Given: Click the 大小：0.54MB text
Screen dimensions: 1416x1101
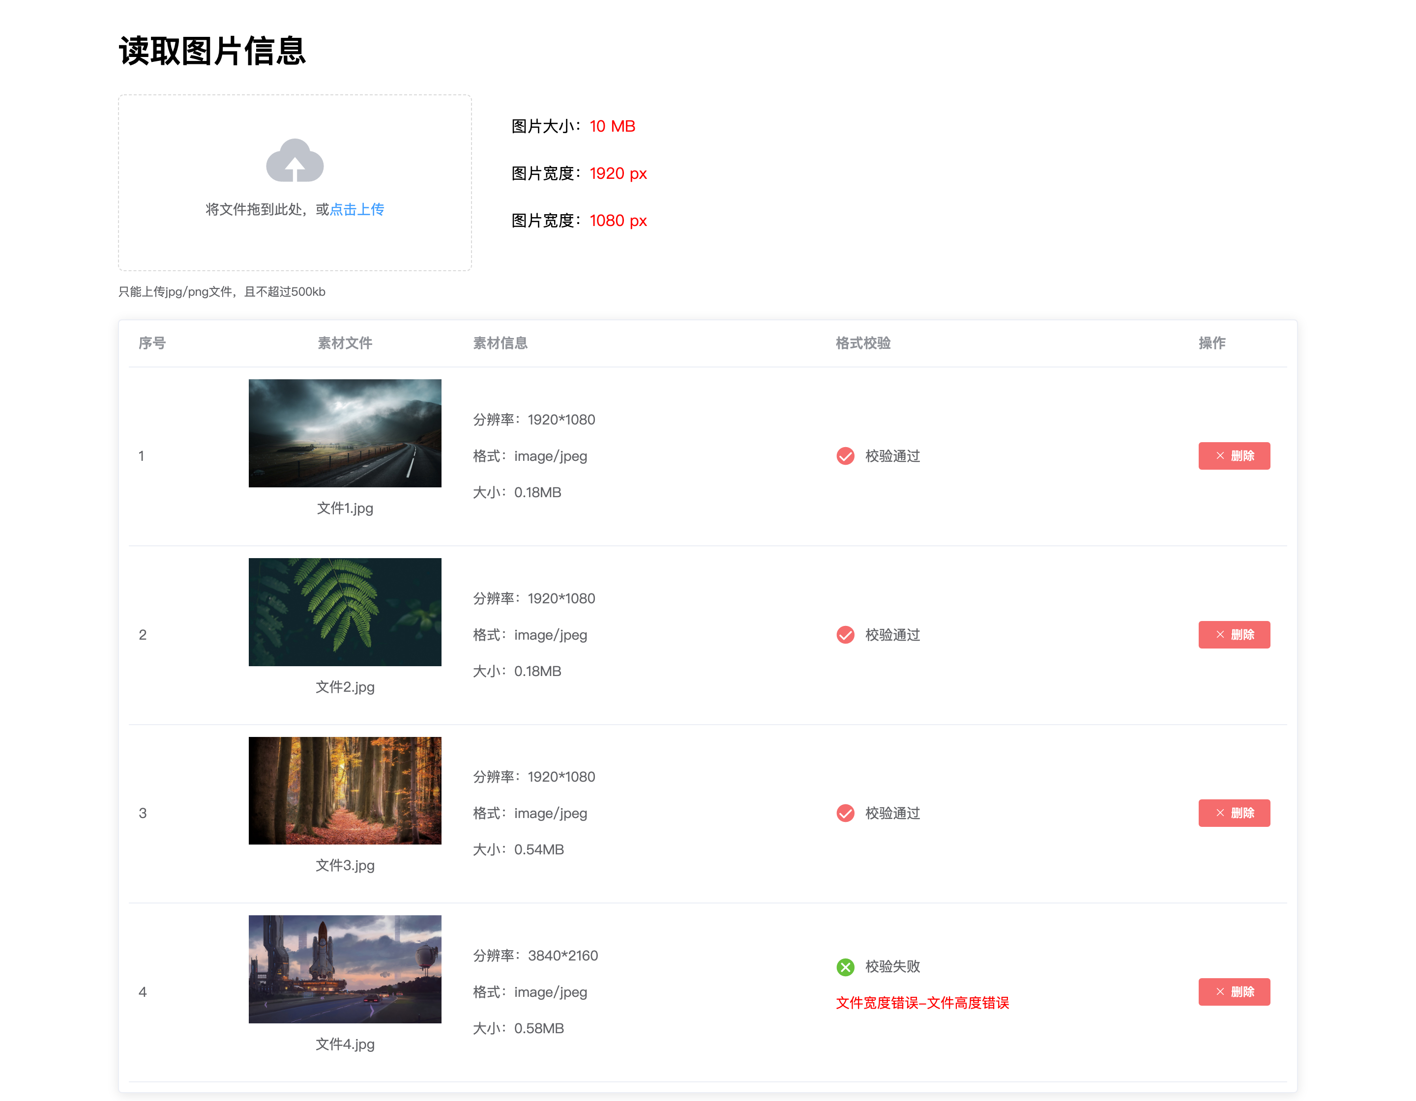Looking at the screenshot, I should tap(519, 849).
